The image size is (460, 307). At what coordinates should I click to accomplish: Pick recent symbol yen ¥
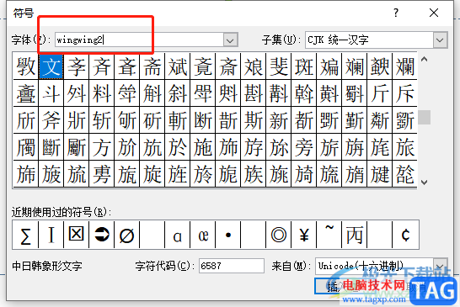303,235
